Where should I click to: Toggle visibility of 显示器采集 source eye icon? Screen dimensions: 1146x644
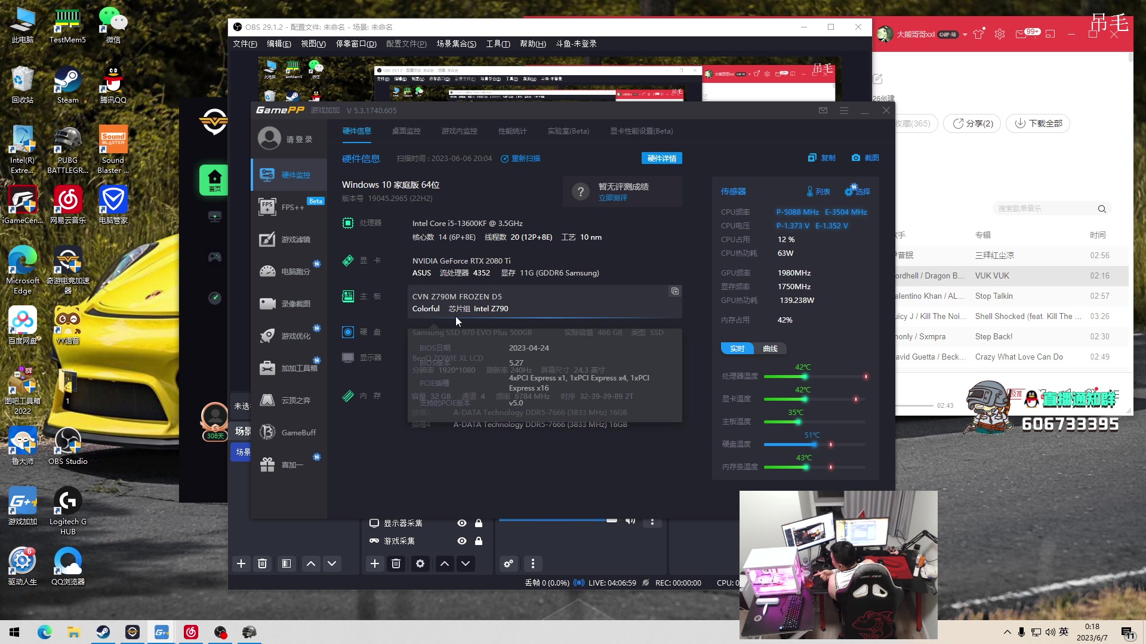pyautogui.click(x=462, y=522)
